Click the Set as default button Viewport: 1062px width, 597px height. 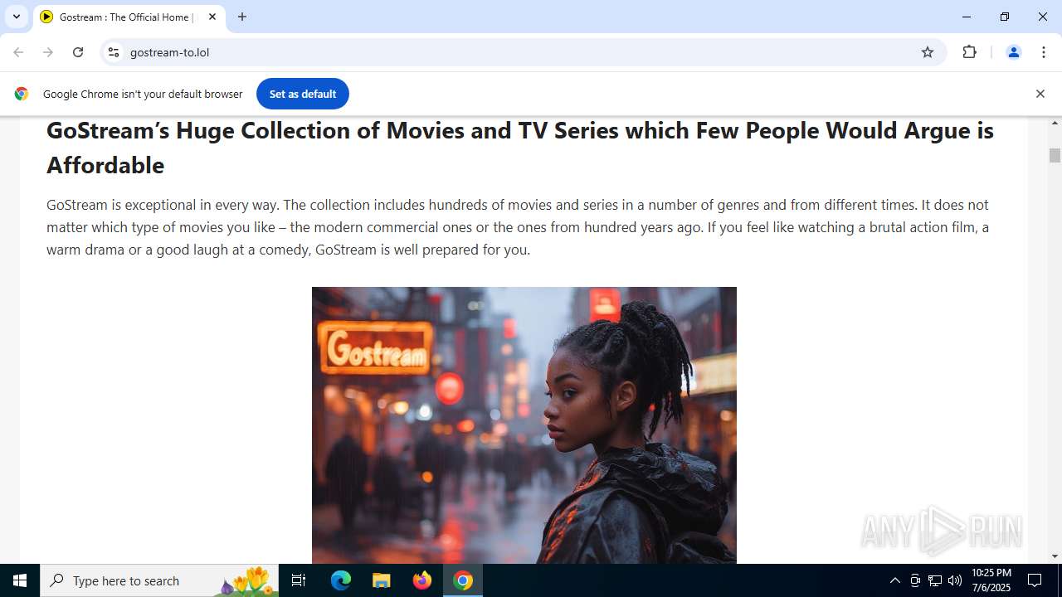point(303,94)
